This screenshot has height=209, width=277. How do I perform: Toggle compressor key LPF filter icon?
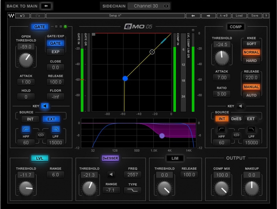251,129
